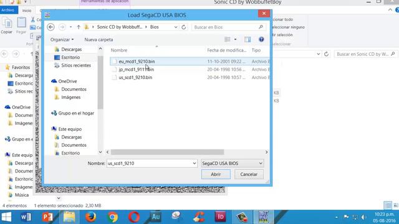Open the SegaCD USA BIOS file type dropdown
This screenshot has height=224, width=399.
[x=232, y=163]
